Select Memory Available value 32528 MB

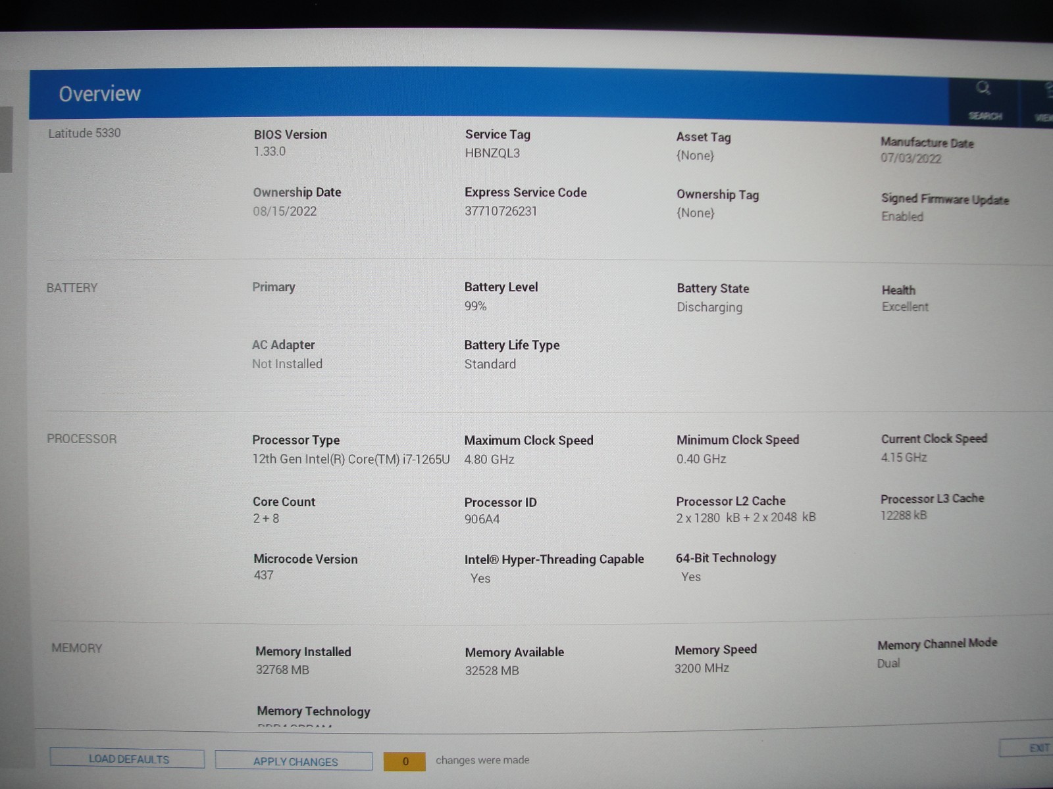coord(492,671)
